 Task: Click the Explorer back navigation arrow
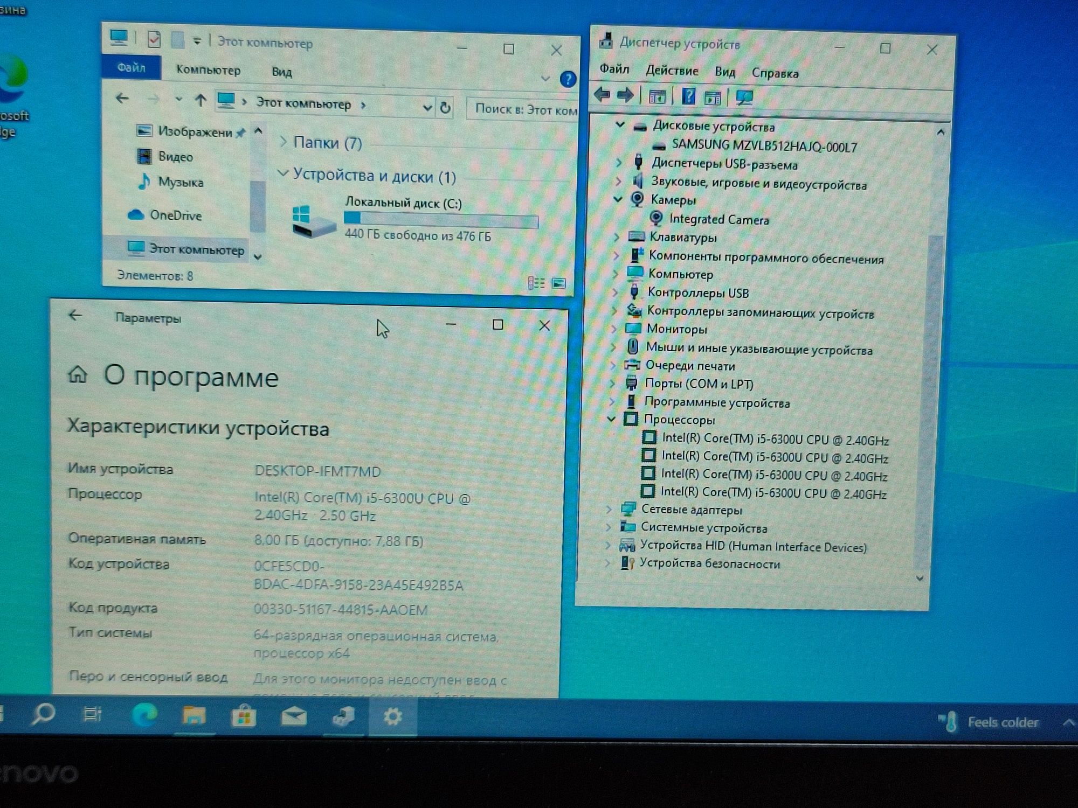click(122, 98)
